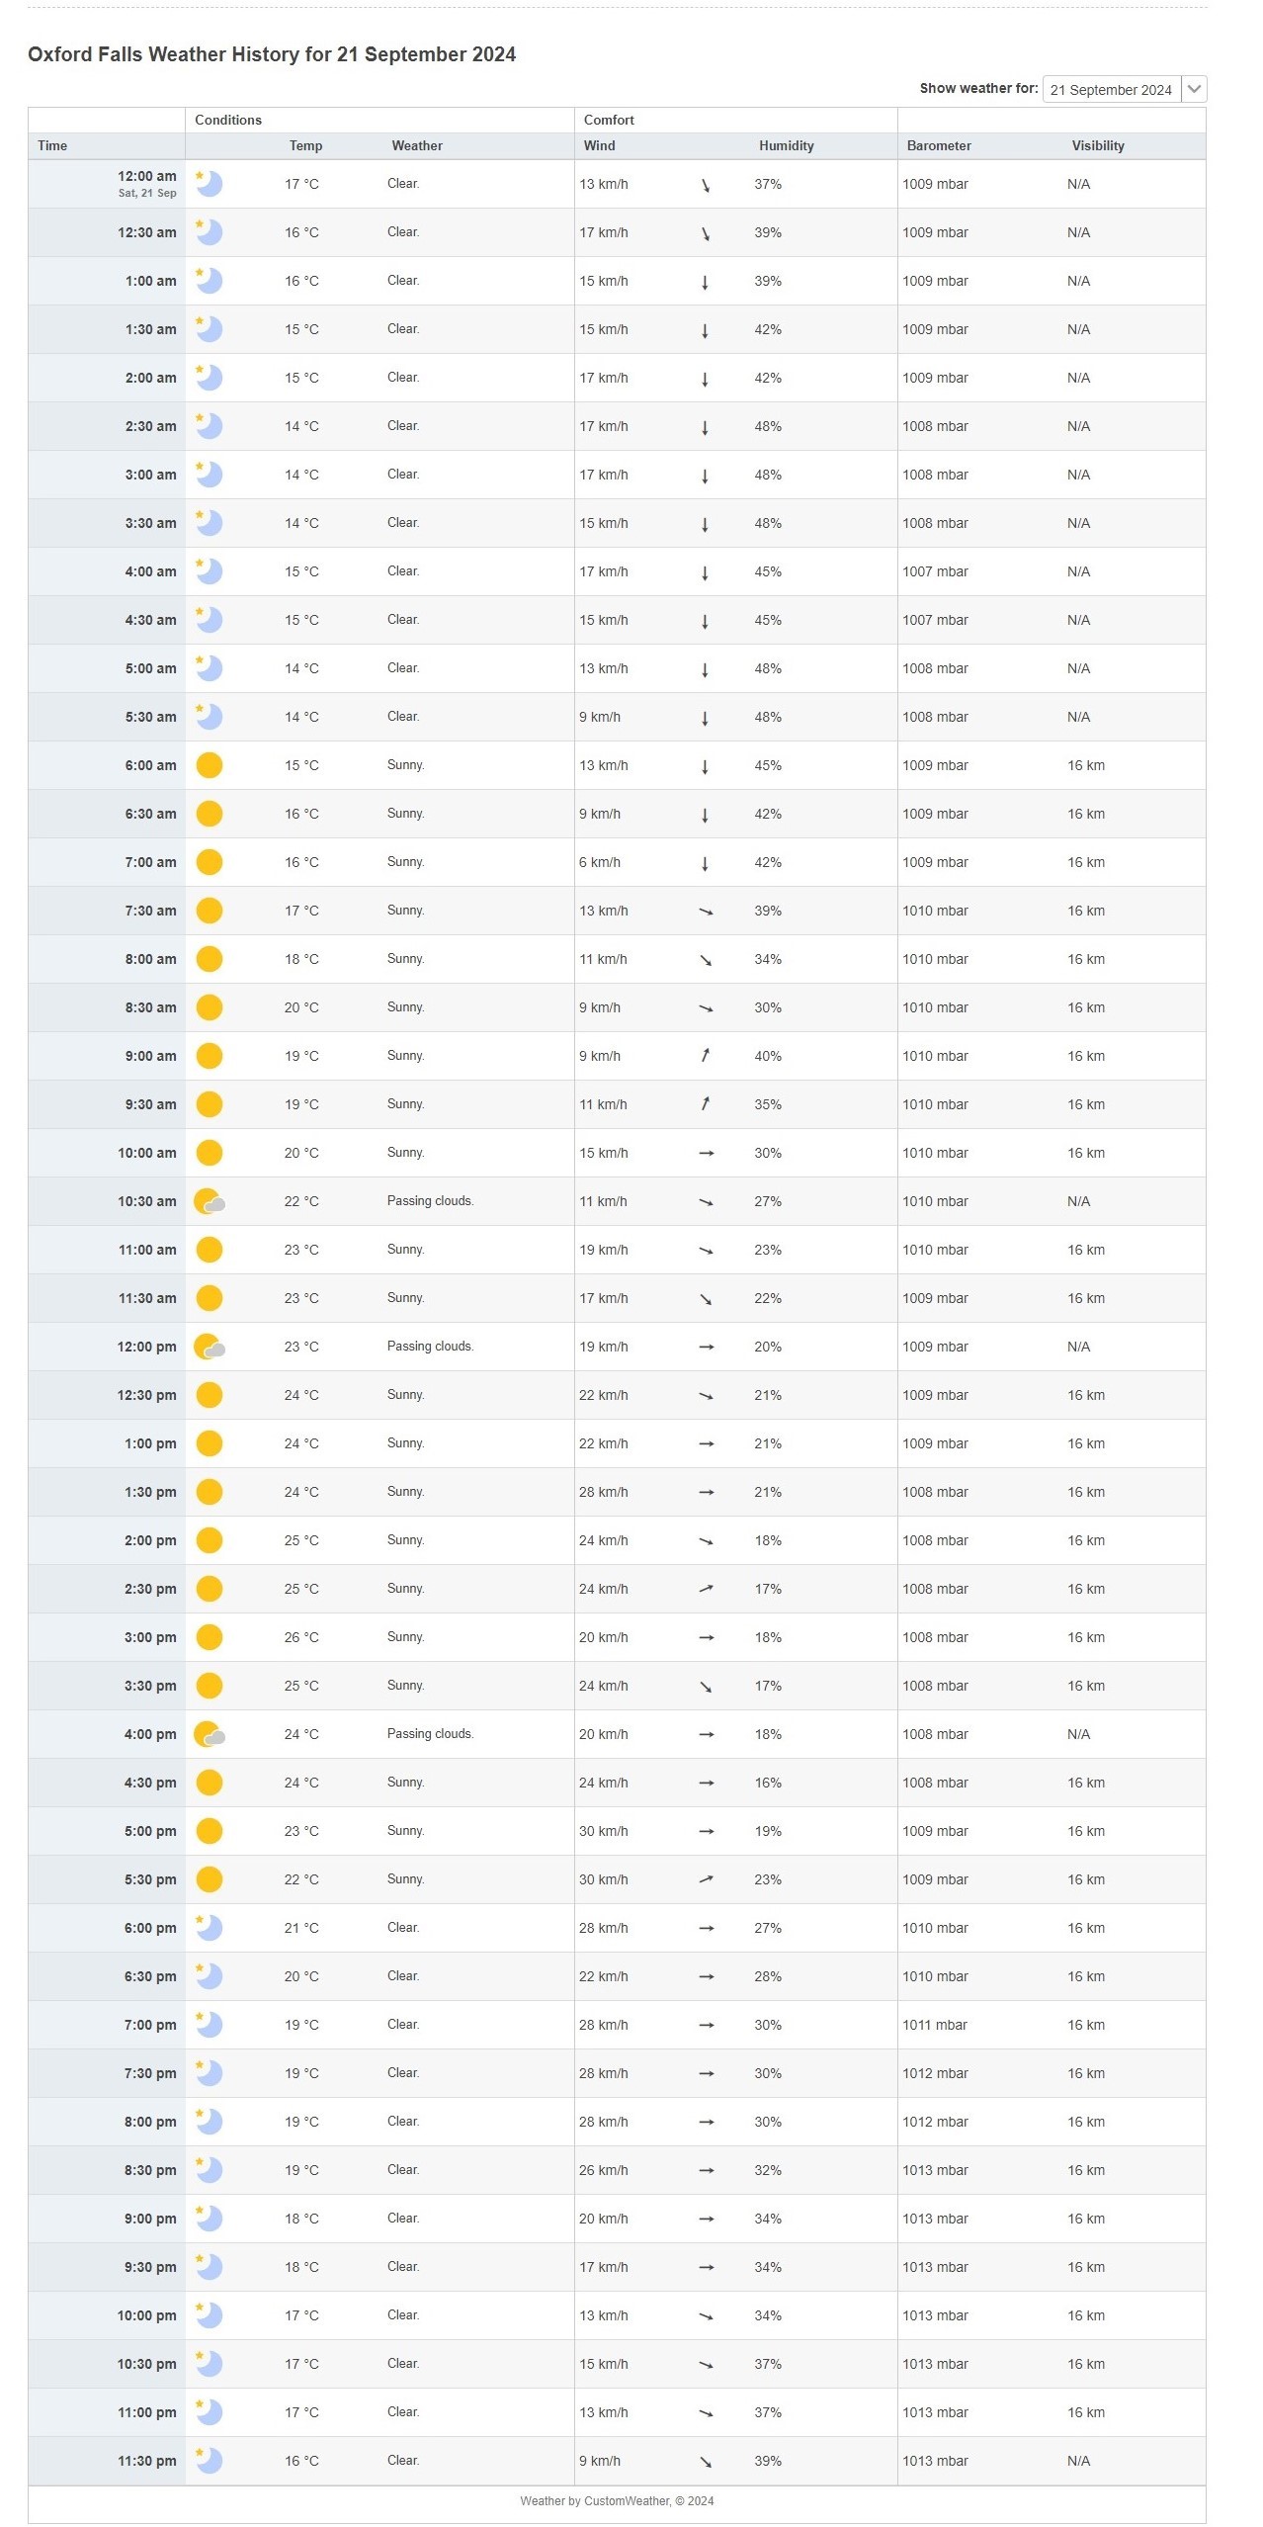Click the Humidity column header

[786, 145]
